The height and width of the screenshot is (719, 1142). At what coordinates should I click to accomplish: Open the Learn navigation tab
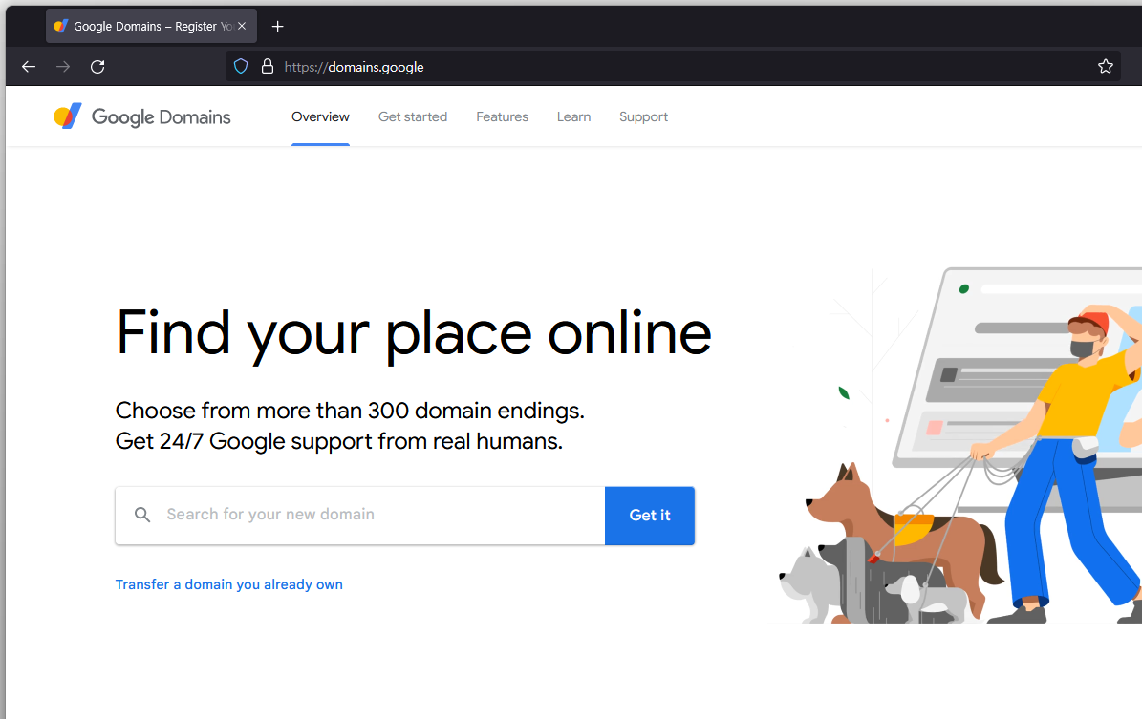pyautogui.click(x=574, y=117)
